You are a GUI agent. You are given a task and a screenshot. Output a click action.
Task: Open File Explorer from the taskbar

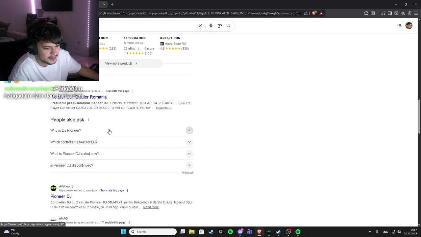point(192,232)
